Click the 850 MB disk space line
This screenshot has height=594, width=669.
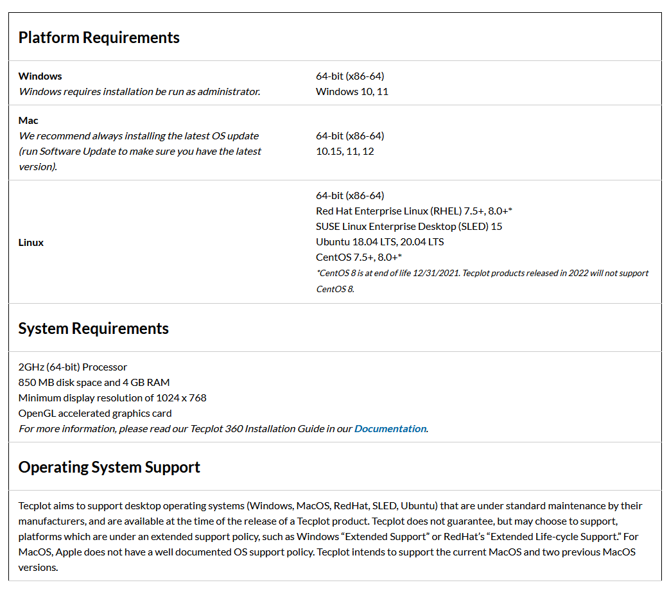(94, 382)
